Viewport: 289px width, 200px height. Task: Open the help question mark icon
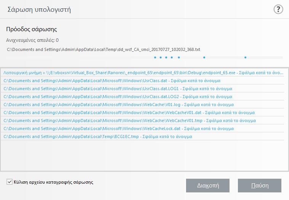pyautogui.click(x=278, y=9)
